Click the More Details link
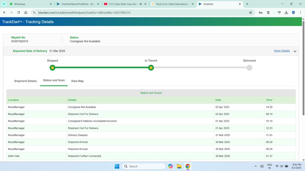The width and height of the screenshot is (305, 171). [282, 51]
